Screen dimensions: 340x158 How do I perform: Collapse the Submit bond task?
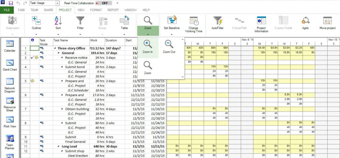[62, 67]
